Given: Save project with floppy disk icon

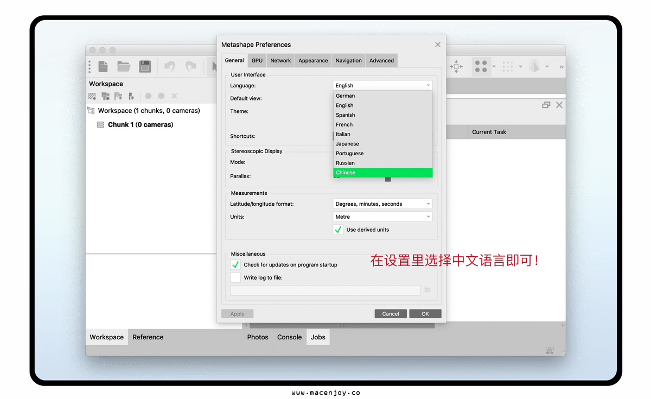Looking at the screenshot, I should (145, 66).
